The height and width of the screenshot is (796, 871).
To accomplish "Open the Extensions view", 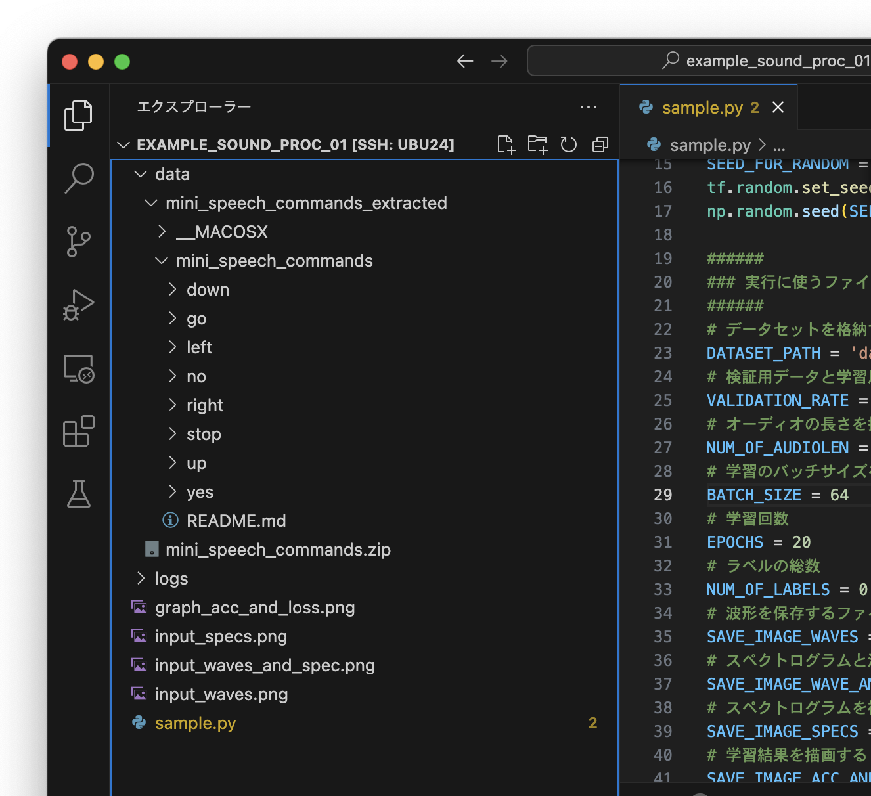I will 79,431.
